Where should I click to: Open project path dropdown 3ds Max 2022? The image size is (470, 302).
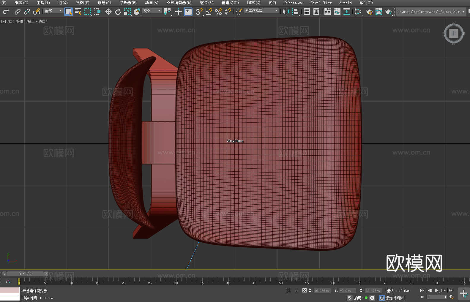pos(431,12)
